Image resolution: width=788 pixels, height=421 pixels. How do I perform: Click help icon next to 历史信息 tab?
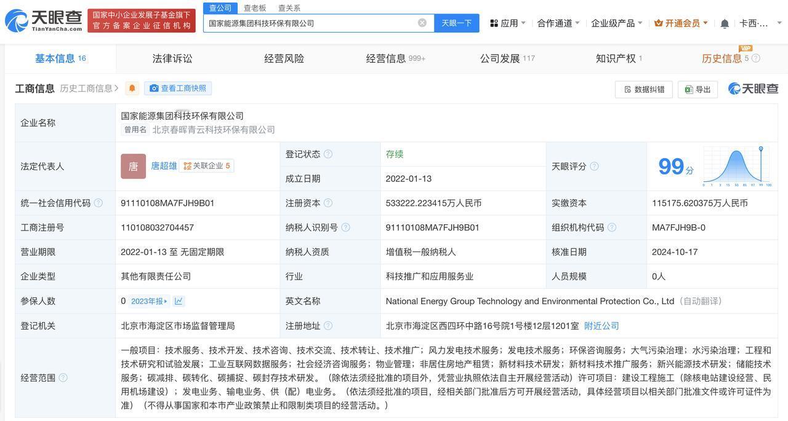point(755,58)
